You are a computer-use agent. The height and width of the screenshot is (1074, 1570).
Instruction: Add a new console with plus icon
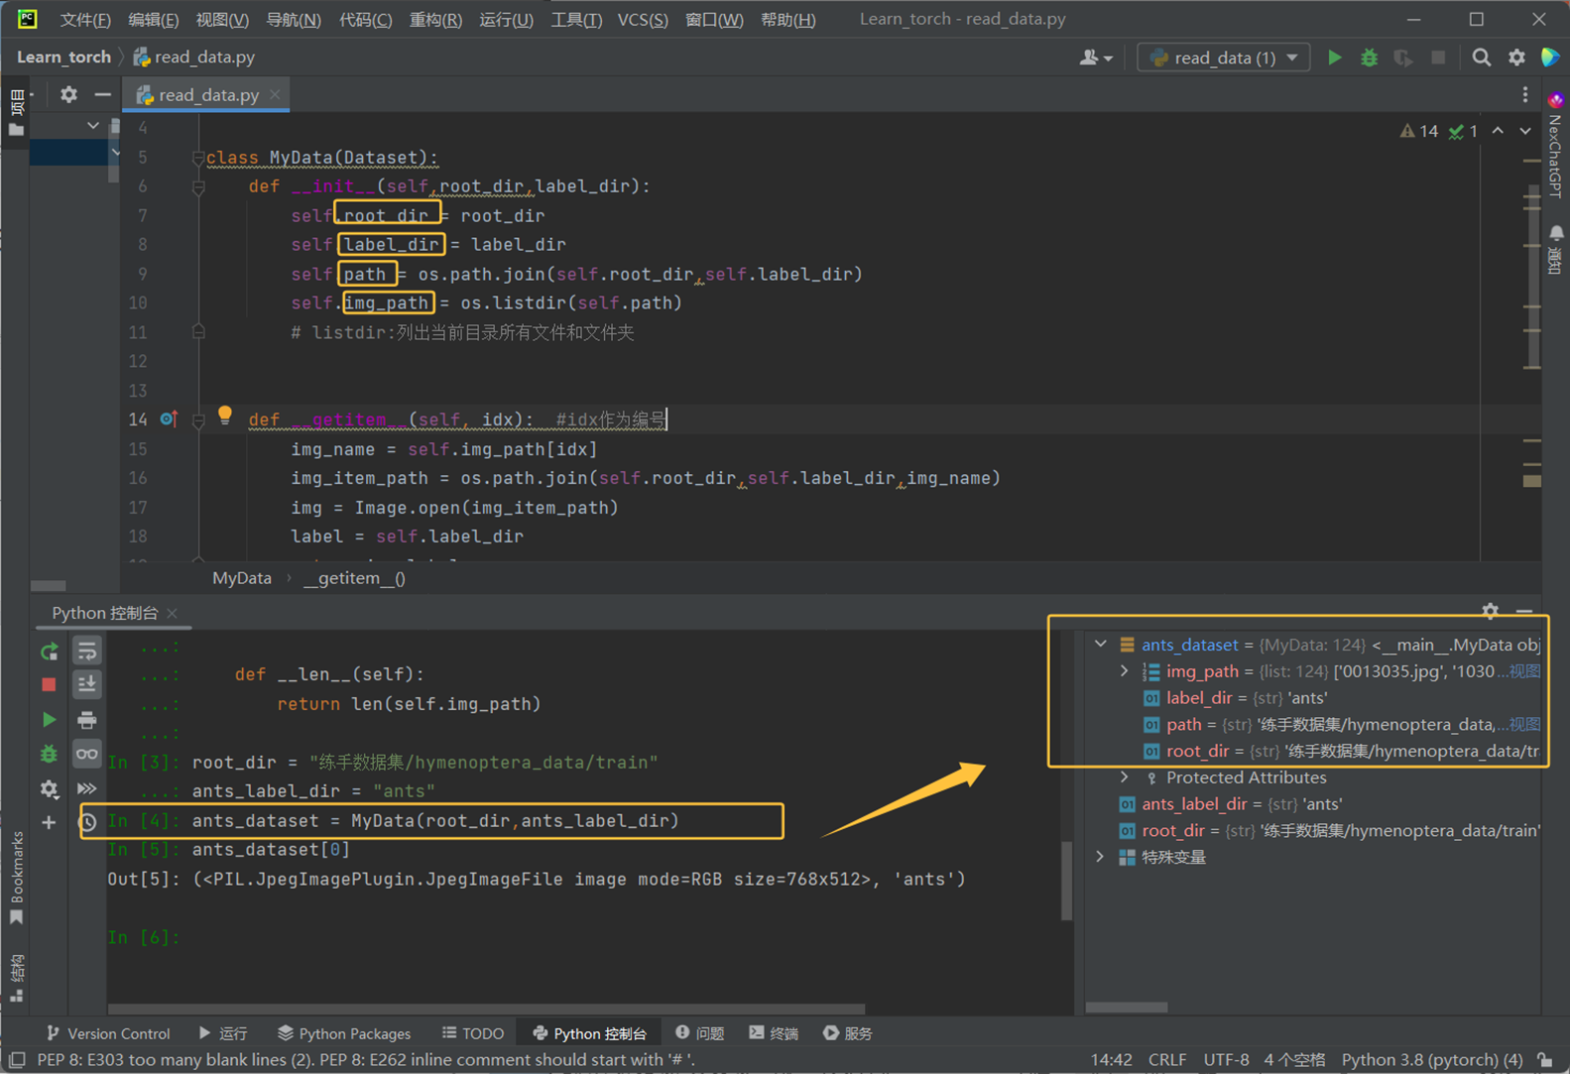[49, 822]
